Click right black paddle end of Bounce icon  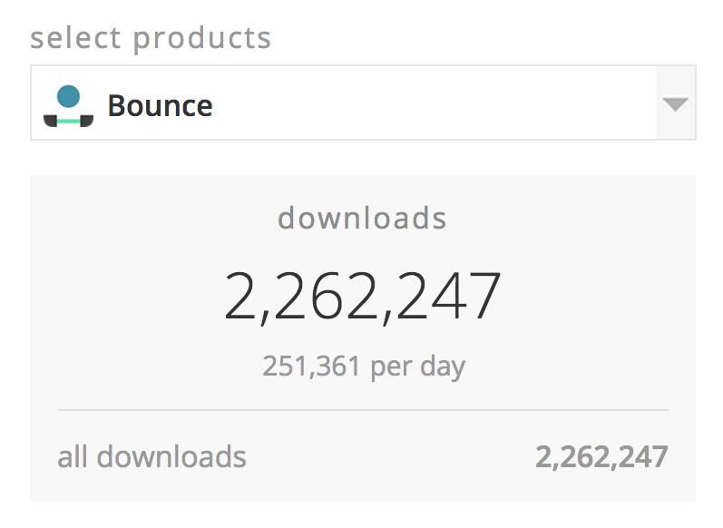87,122
